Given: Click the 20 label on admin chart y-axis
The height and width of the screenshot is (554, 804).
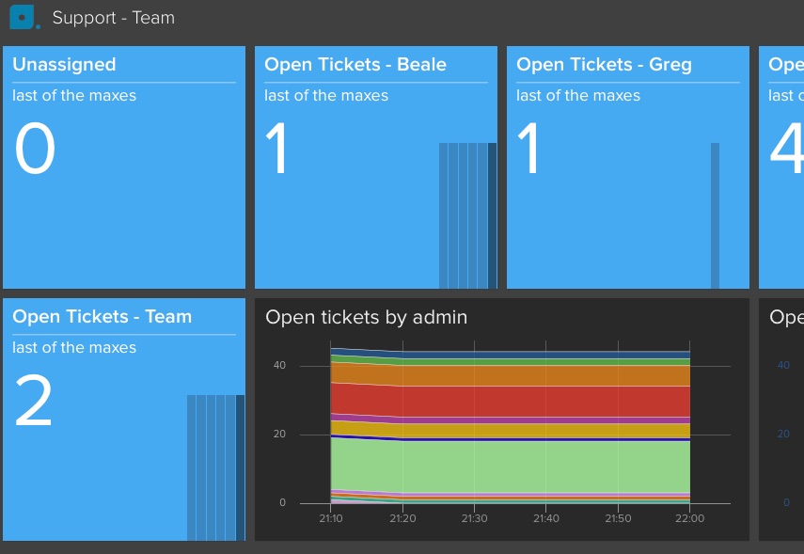Looking at the screenshot, I should (x=279, y=434).
